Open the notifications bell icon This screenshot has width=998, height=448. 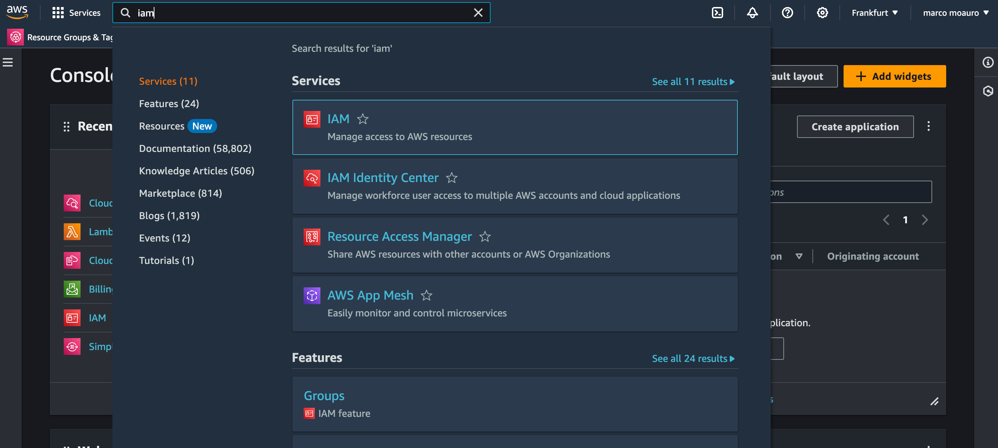[x=752, y=12]
